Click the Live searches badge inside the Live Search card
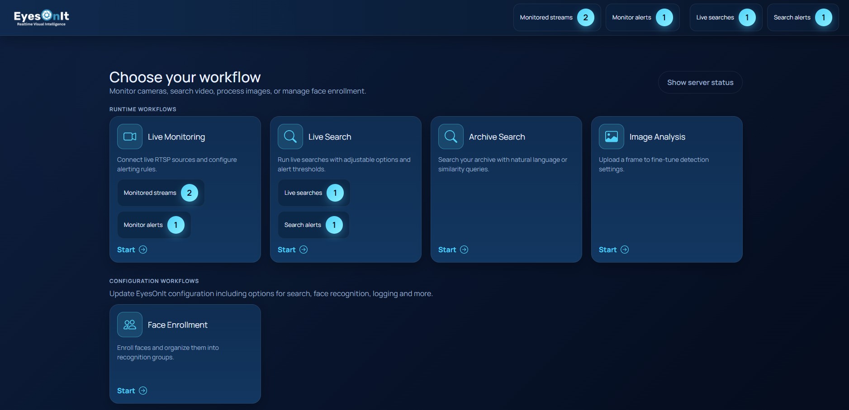This screenshot has width=849, height=410. point(313,193)
